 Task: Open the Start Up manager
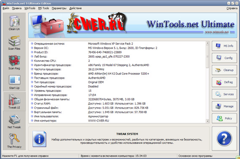point(14,82)
